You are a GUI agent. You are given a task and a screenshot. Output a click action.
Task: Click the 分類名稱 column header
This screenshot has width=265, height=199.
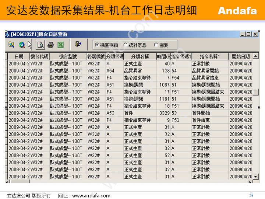(139, 56)
